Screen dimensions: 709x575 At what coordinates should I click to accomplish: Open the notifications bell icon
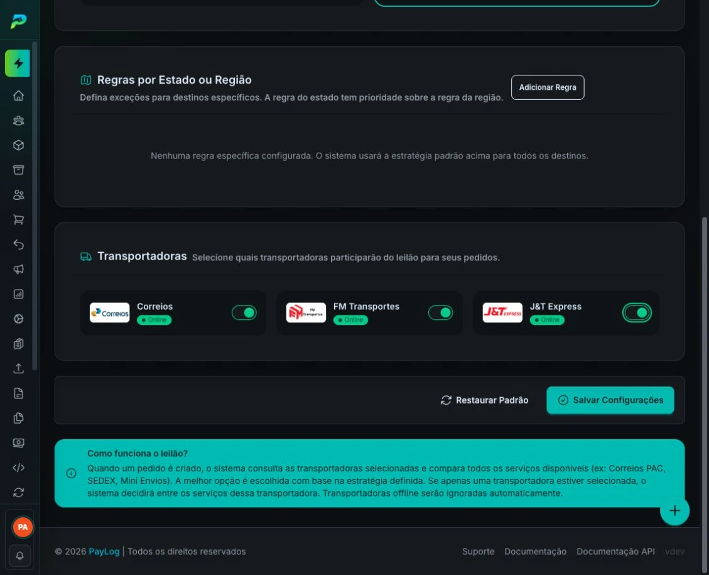[x=20, y=556]
